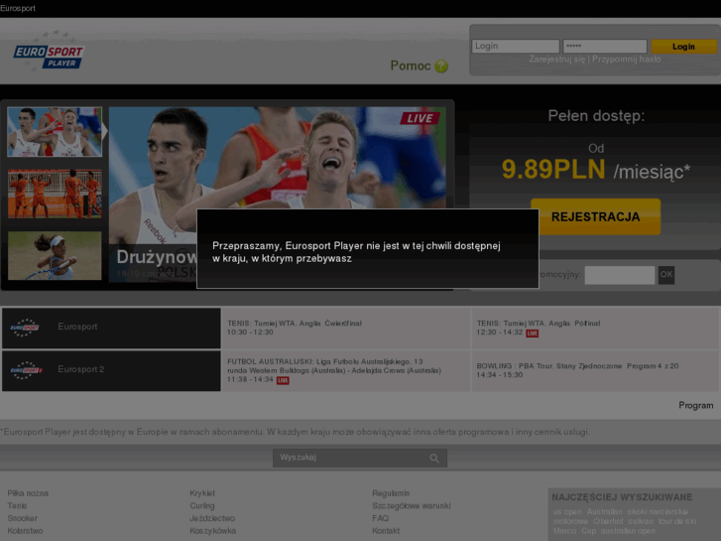The width and height of the screenshot is (721, 541).
Task: Open TENIS Turniej WTA Półfinał listing
Action: (x=595, y=328)
